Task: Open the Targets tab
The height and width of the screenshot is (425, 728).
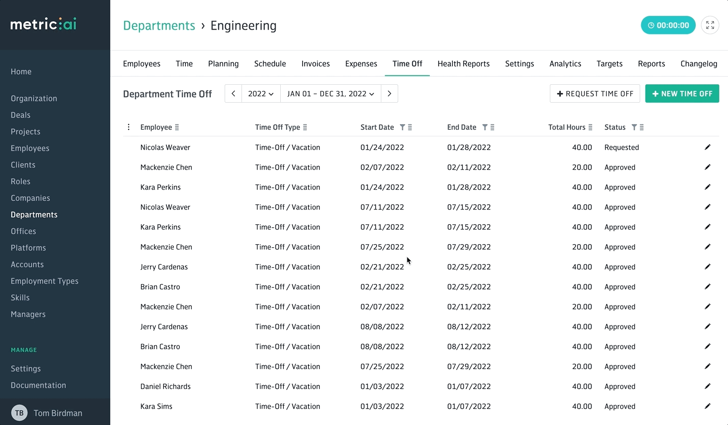Action: [610, 64]
